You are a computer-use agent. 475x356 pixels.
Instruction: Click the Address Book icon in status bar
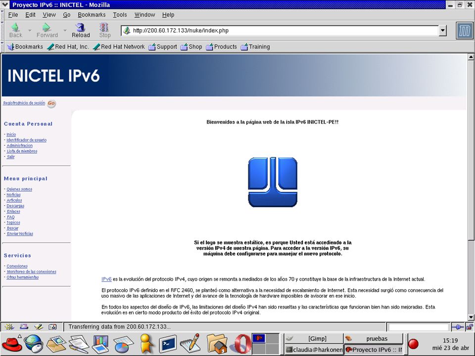point(52,327)
